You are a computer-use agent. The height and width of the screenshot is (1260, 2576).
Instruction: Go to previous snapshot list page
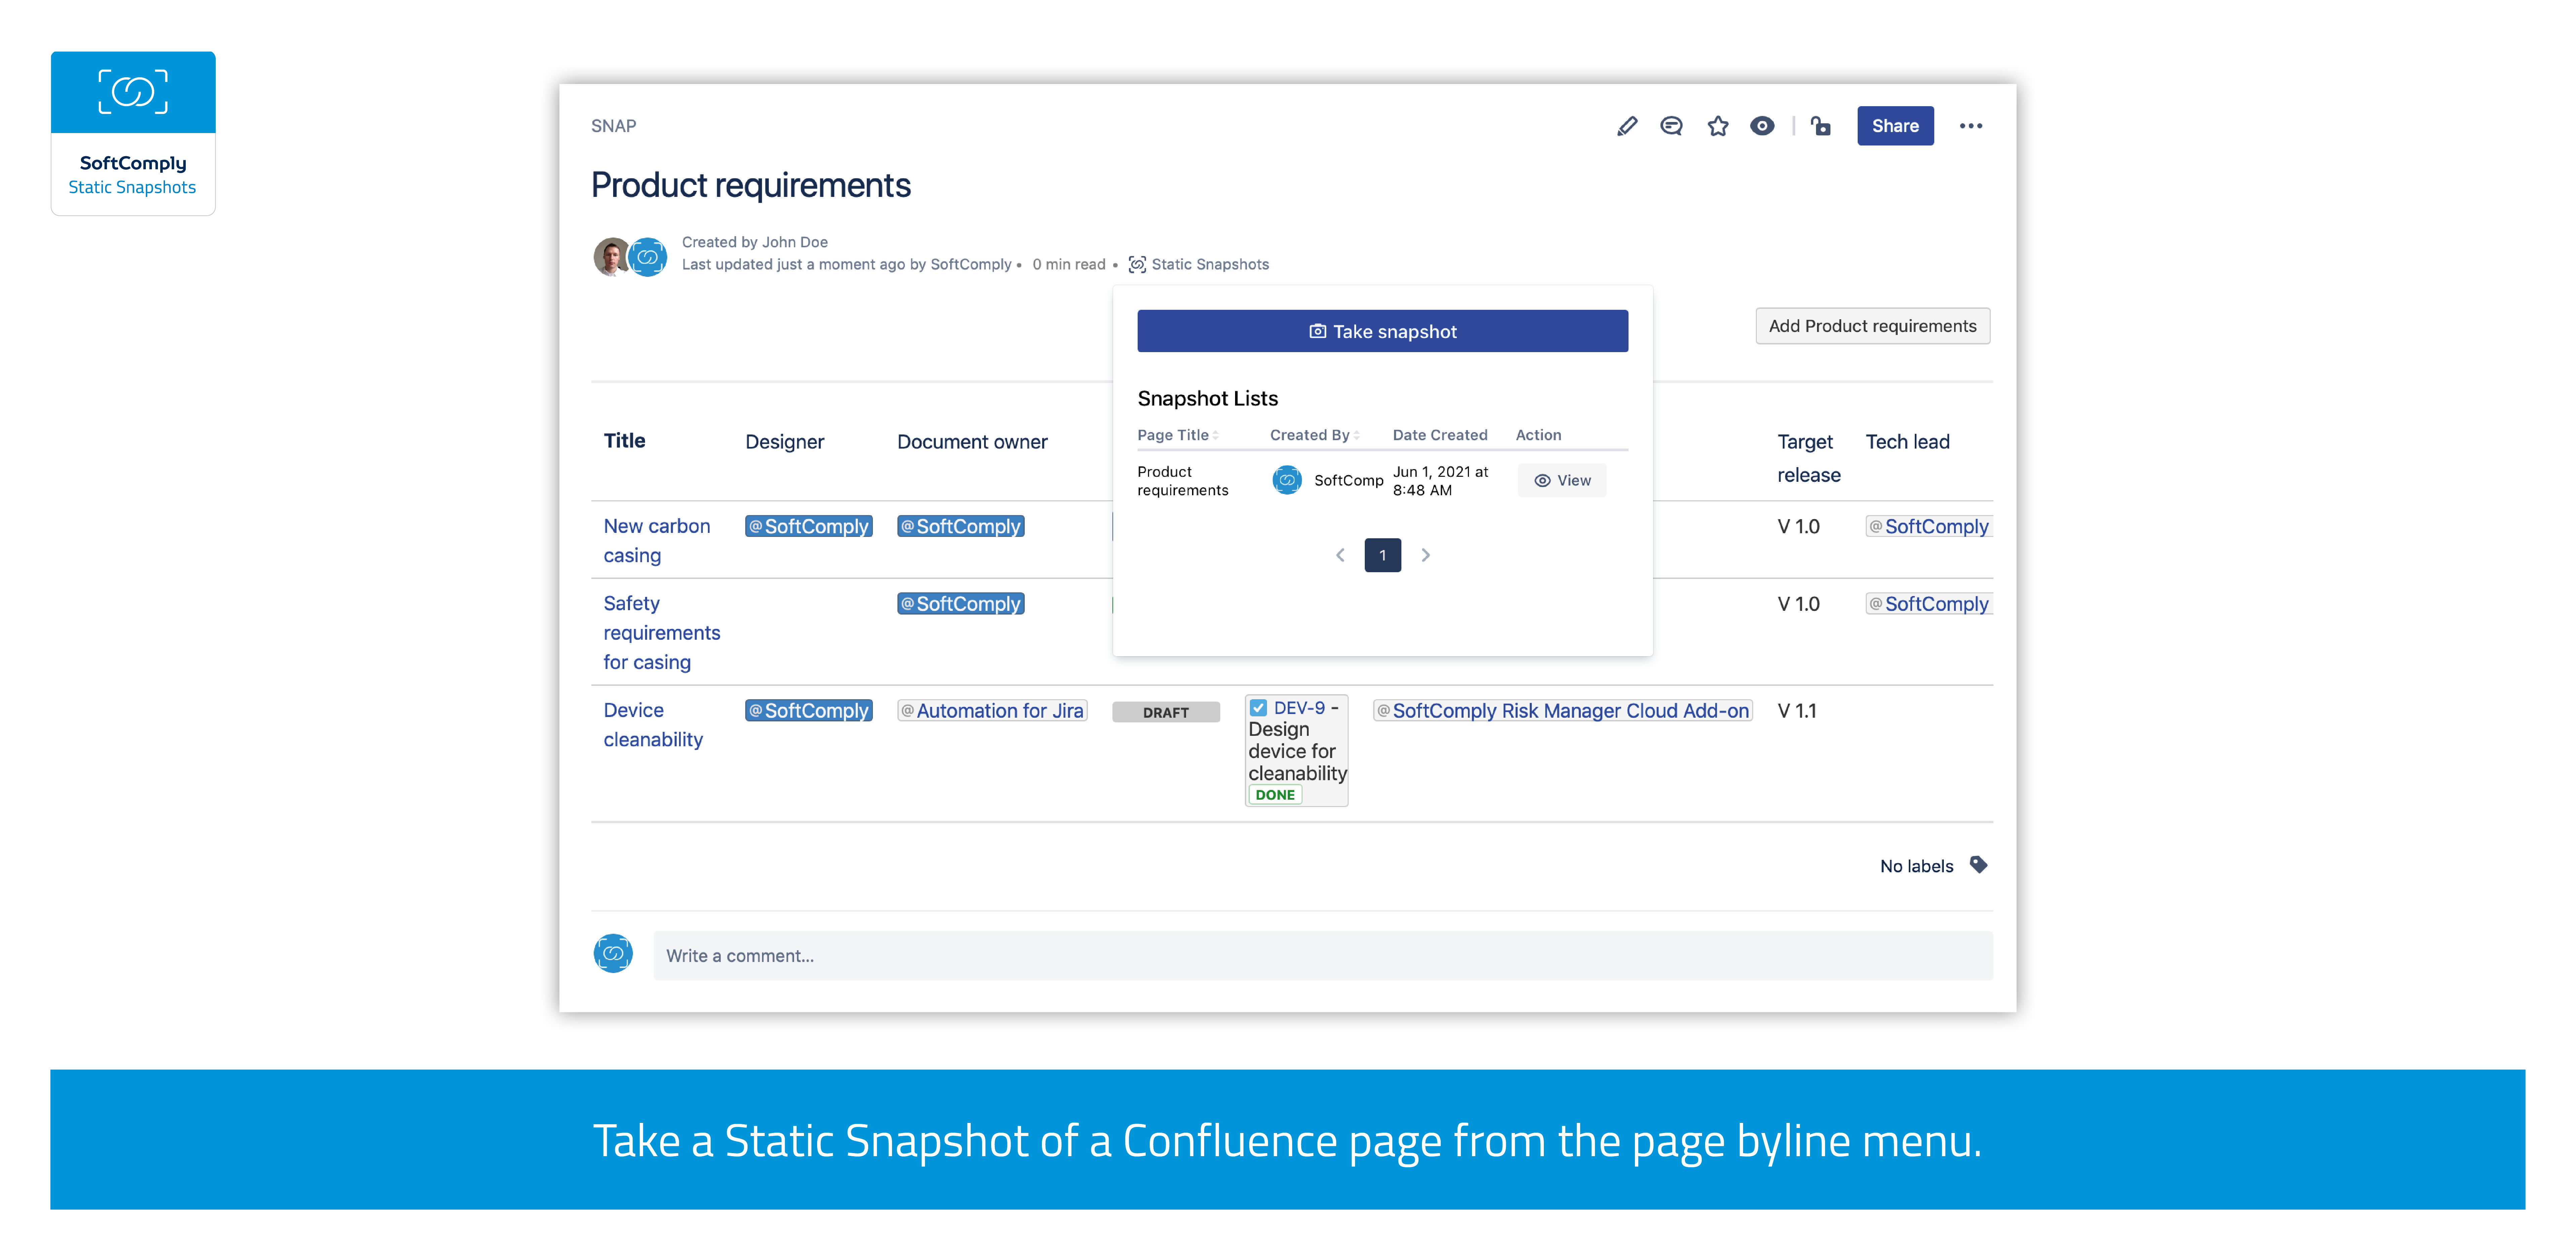click(x=1340, y=555)
